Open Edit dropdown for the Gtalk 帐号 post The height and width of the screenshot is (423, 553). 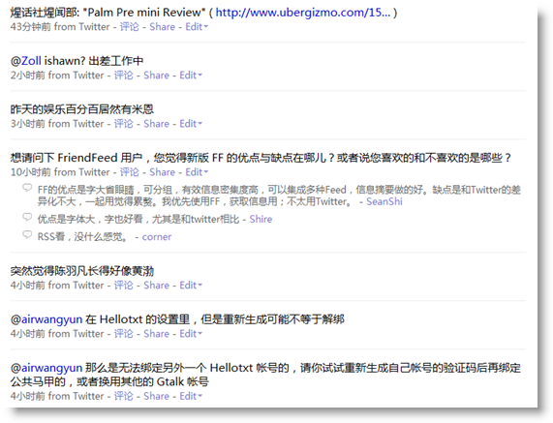191,396
